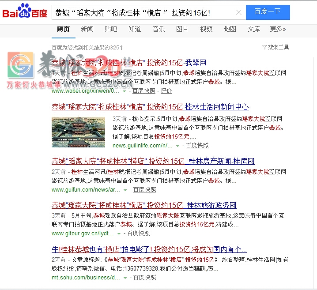Open the 桂林旅游政务网 result title

click(144, 205)
